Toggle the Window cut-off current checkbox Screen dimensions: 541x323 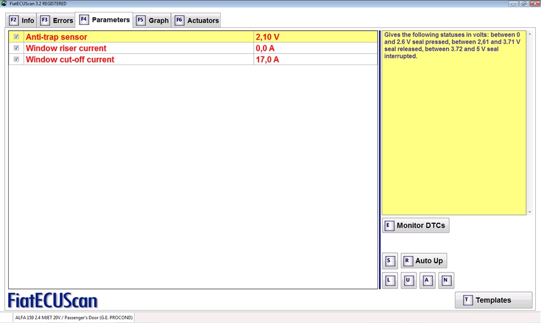[17, 59]
